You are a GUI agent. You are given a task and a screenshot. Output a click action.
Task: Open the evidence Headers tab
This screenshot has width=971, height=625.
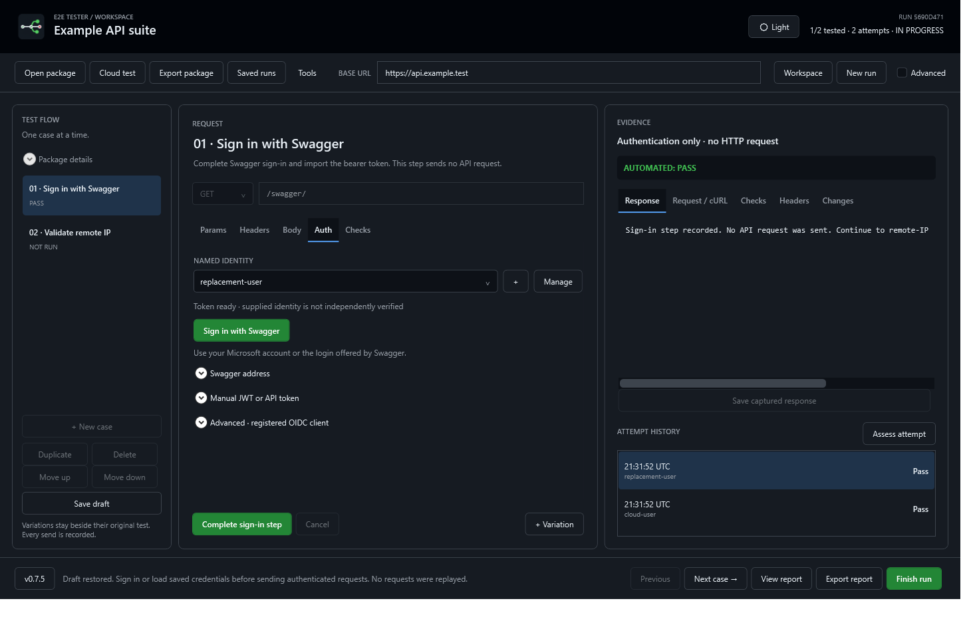point(794,201)
